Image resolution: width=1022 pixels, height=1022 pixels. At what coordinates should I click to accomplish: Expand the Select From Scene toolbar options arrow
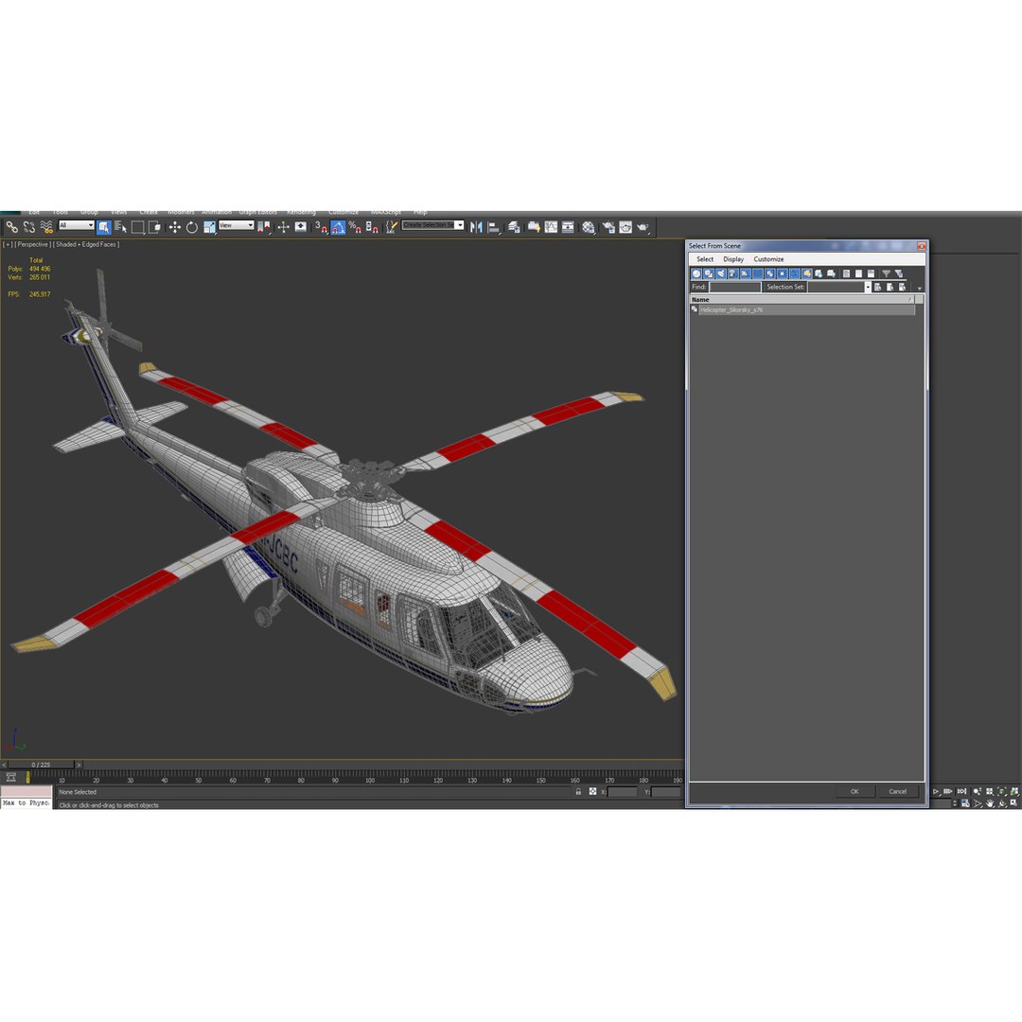coord(920,288)
